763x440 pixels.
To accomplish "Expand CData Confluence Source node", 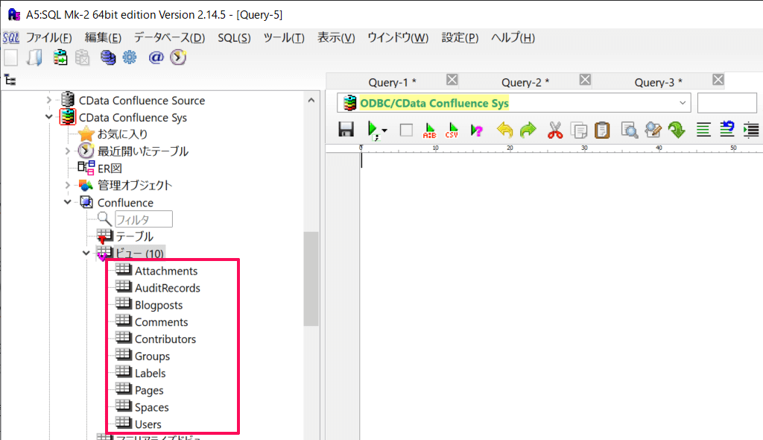I will pos(48,101).
